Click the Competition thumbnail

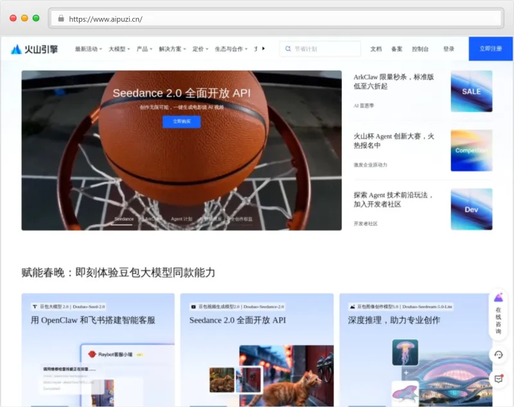pos(472,150)
